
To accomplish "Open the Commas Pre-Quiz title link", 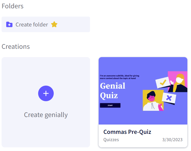I will pyautogui.click(x=127, y=132).
